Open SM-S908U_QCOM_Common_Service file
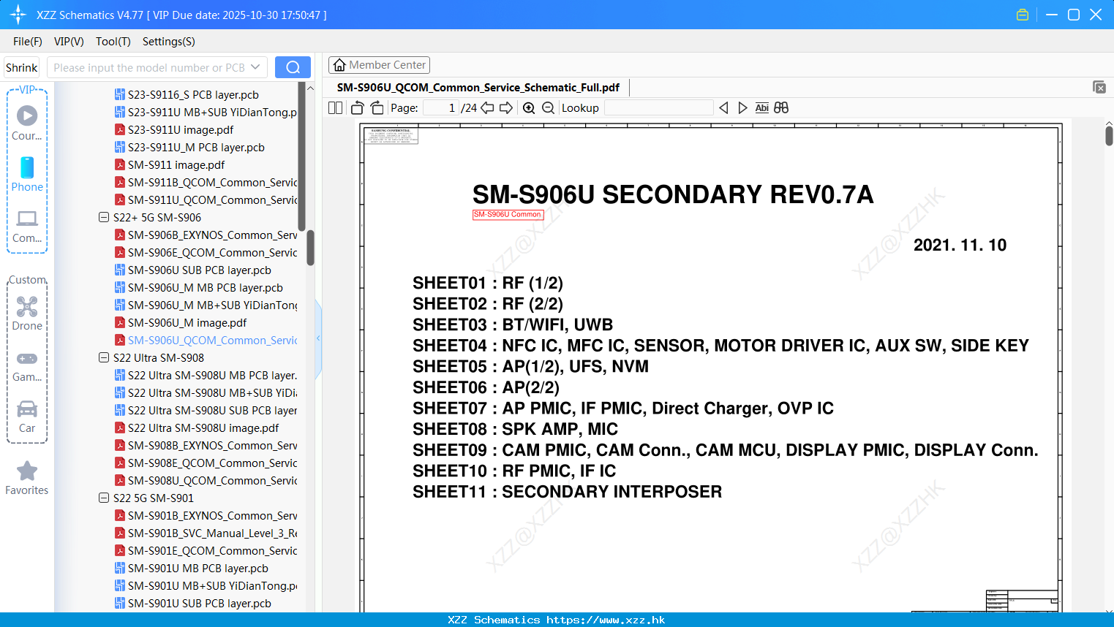The height and width of the screenshot is (627, 1114). [206, 480]
